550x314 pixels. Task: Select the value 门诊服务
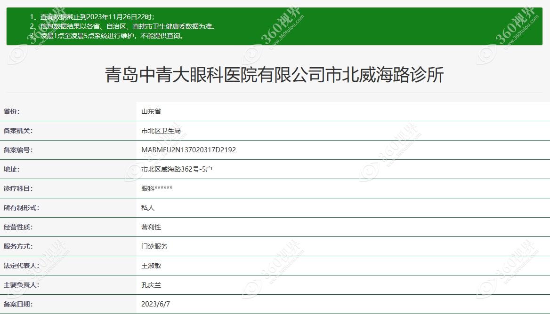pos(154,246)
